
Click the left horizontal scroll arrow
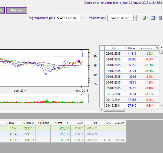pos(102,110)
